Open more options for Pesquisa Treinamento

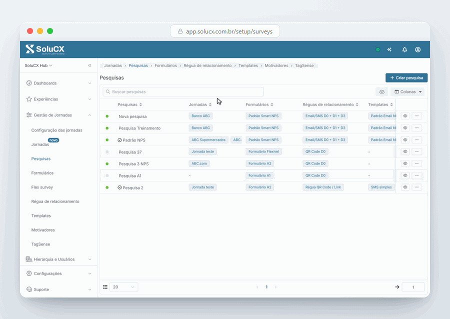416,128
